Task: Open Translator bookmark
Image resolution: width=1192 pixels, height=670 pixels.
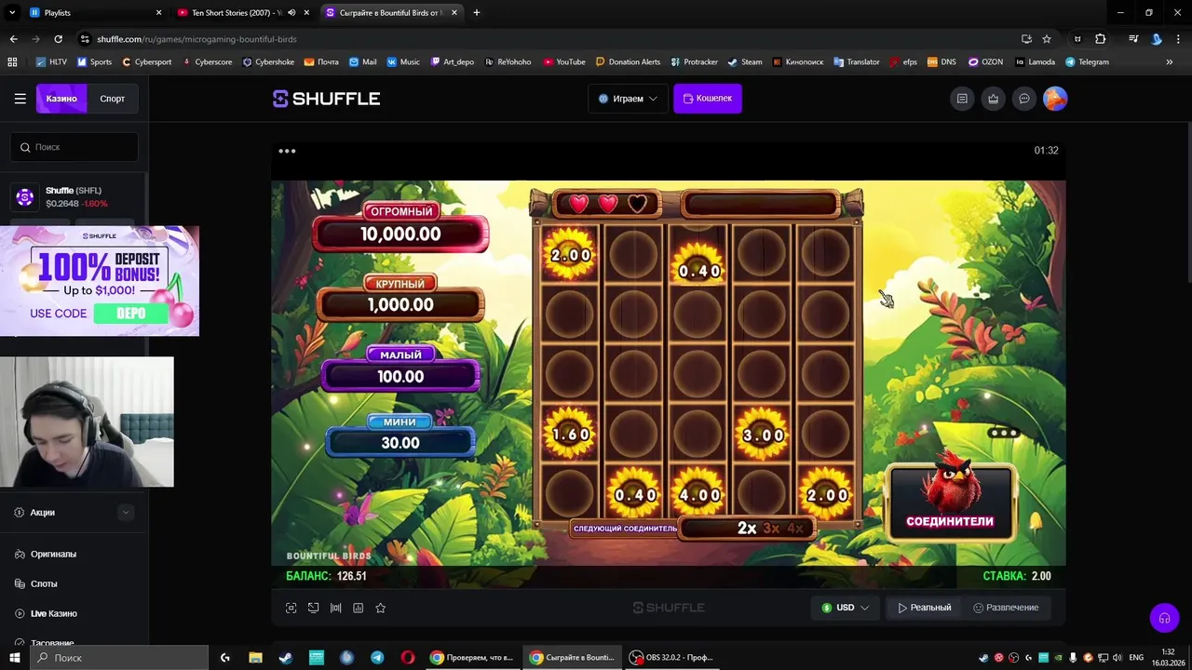Action: (x=857, y=62)
